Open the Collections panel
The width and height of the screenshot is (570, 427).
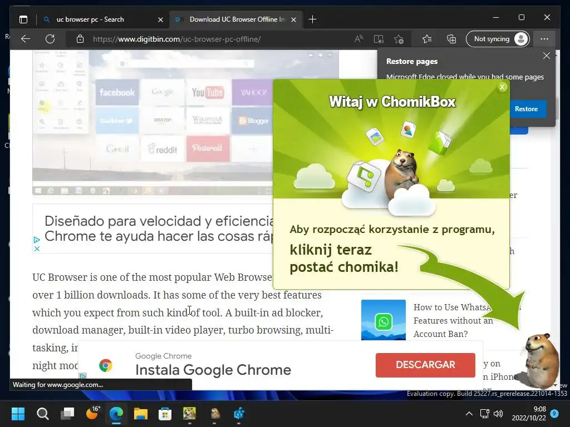(451, 39)
